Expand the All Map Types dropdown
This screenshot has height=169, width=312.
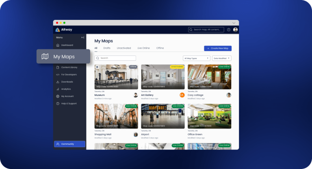(197, 58)
